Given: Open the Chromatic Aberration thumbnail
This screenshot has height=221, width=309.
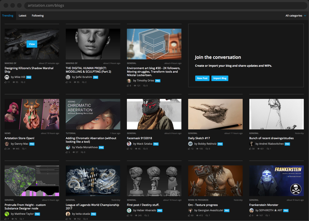Looking at the screenshot, I should click(93, 114).
